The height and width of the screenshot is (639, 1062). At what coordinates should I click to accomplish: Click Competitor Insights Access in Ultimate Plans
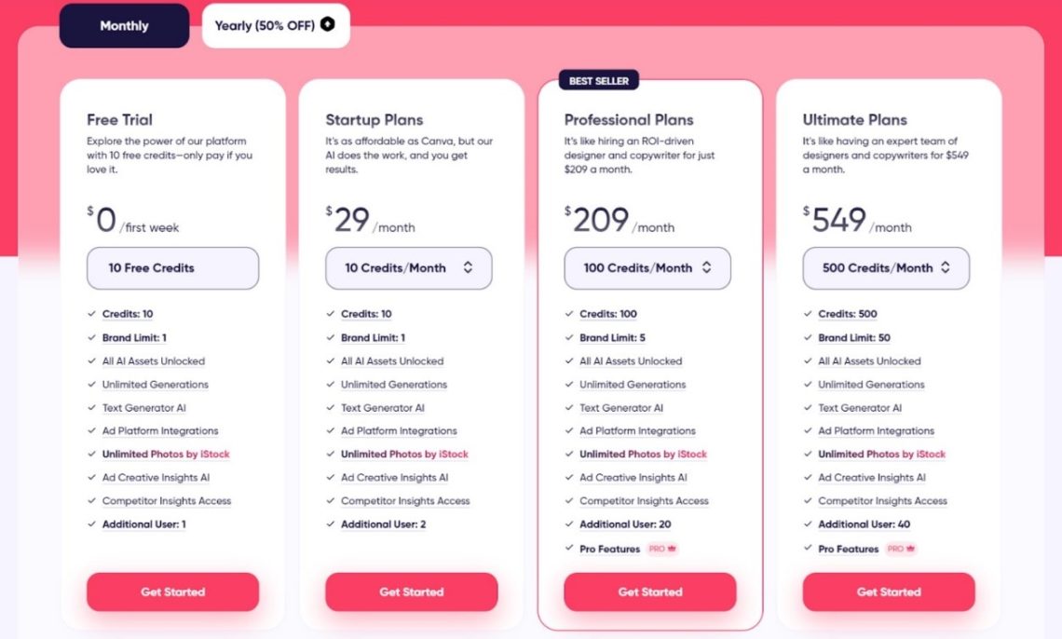click(x=882, y=501)
